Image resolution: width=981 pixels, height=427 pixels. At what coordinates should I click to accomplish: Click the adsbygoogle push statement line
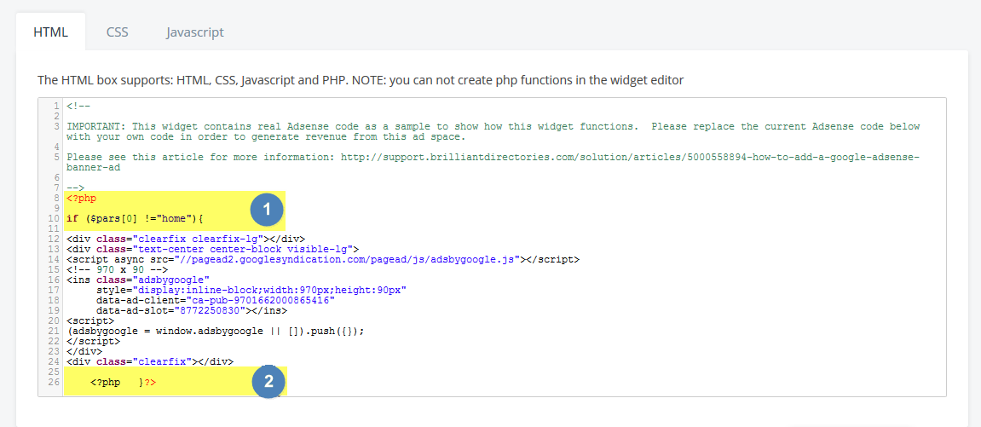coord(215,331)
